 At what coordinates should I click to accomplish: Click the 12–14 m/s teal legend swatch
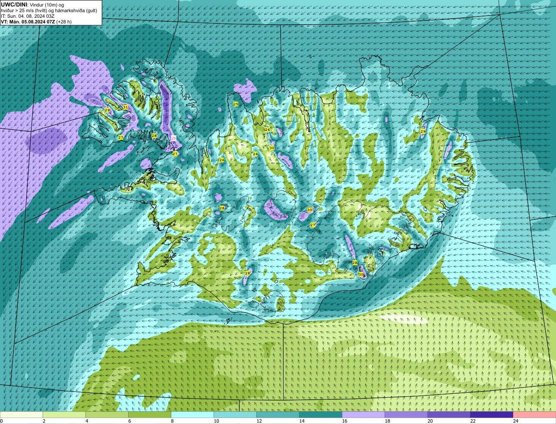(278, 415)
